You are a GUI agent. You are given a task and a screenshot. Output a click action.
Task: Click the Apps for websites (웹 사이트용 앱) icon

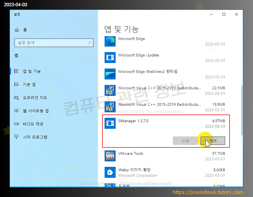coord(16,111)
